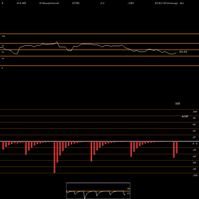199x199 pixels.
Task: Click the -100 label on MR scale
Action: click(195, 176)
